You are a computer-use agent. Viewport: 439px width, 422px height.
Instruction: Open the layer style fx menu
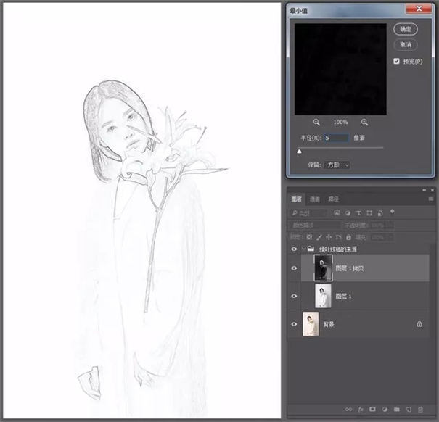(361, 410)
